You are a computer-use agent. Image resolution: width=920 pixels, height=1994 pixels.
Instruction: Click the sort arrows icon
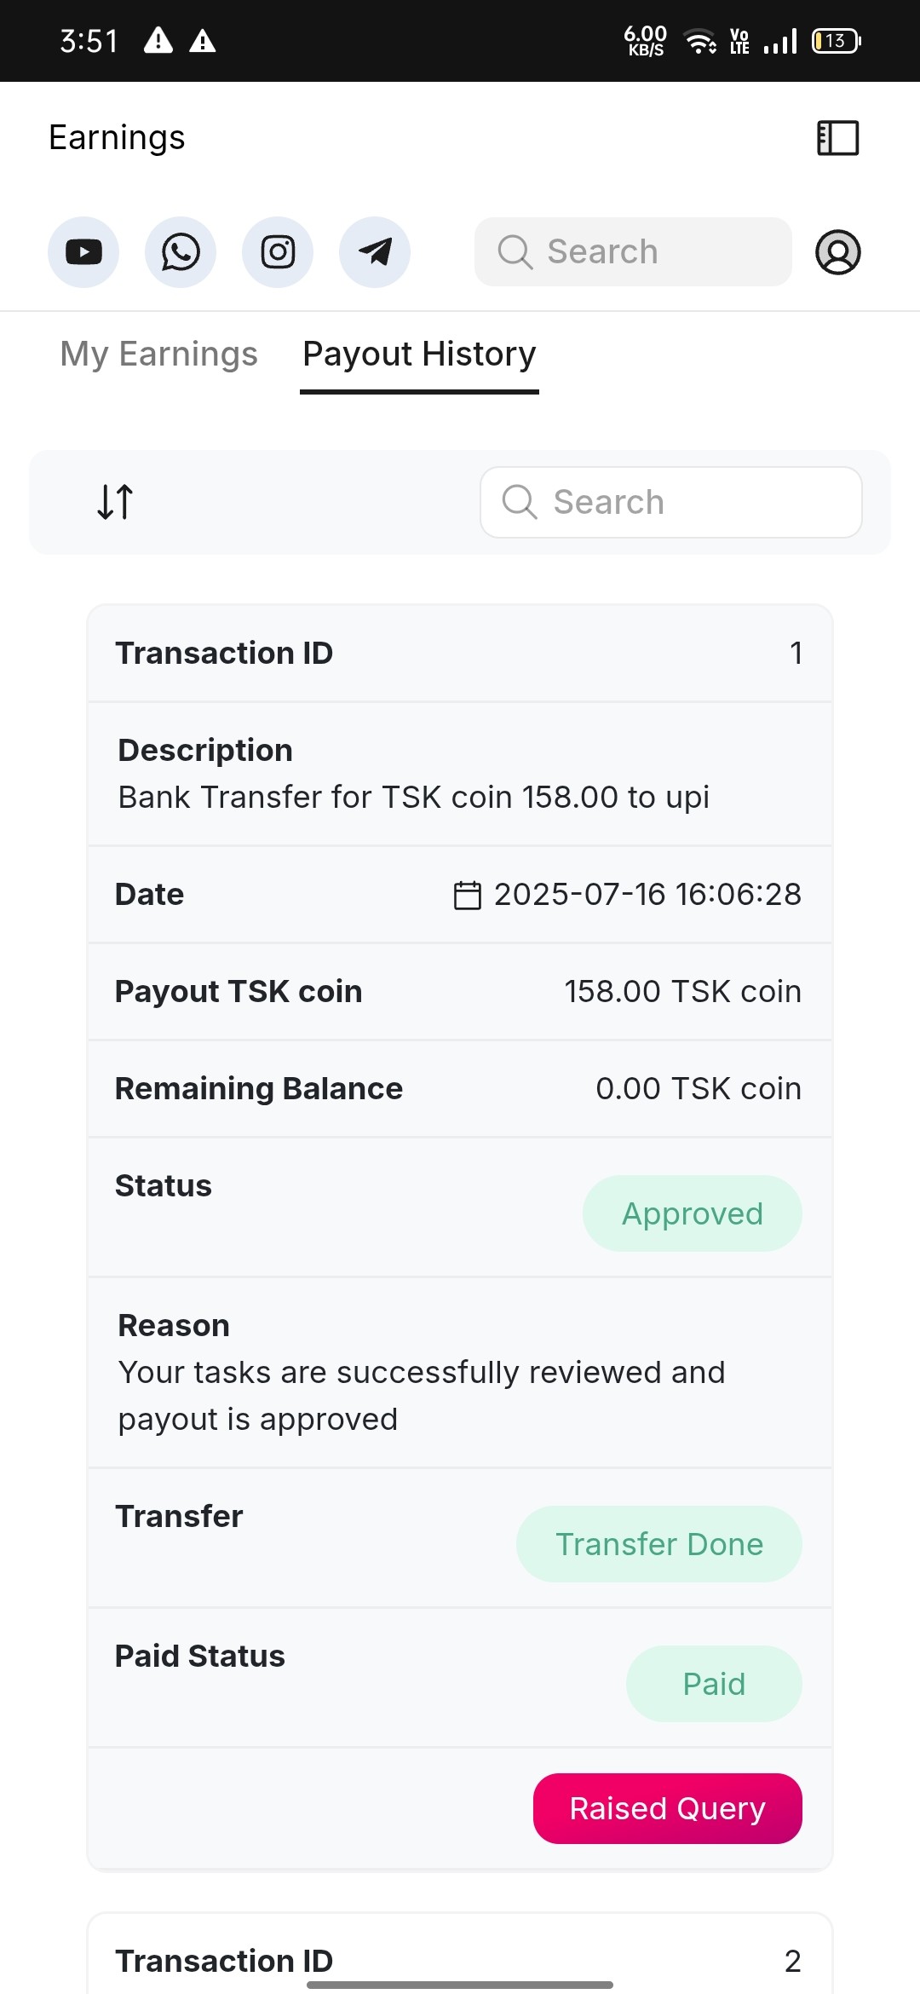click(115, 502)
